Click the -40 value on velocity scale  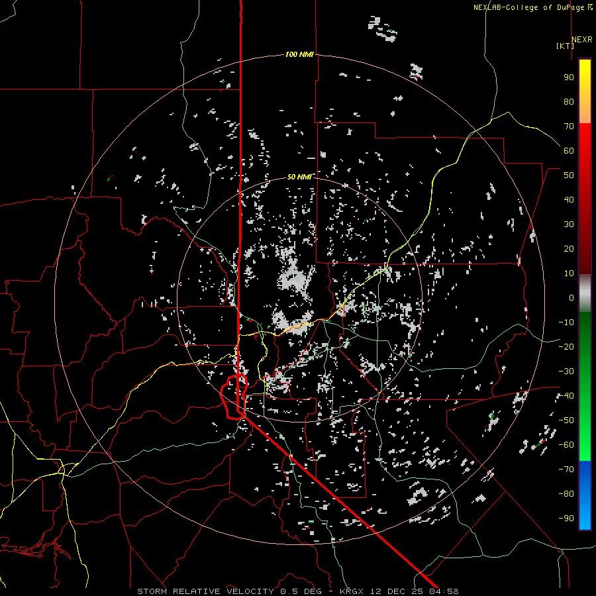click(566, 396)
